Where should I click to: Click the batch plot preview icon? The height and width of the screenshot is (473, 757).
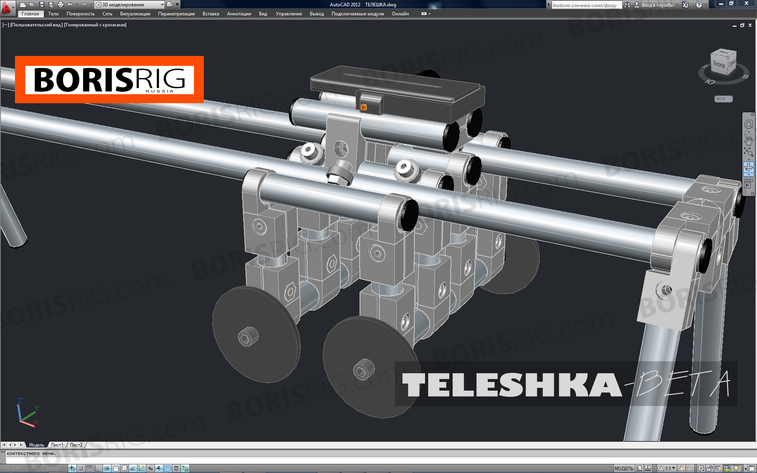[x=170, y=5]
